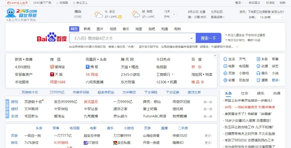Expand the search suggestions dropdown arrow

[192, 38]
